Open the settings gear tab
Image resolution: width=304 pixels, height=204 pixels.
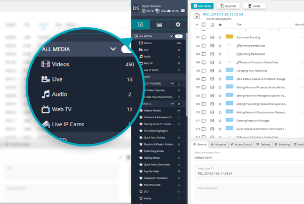coord(178,25)
